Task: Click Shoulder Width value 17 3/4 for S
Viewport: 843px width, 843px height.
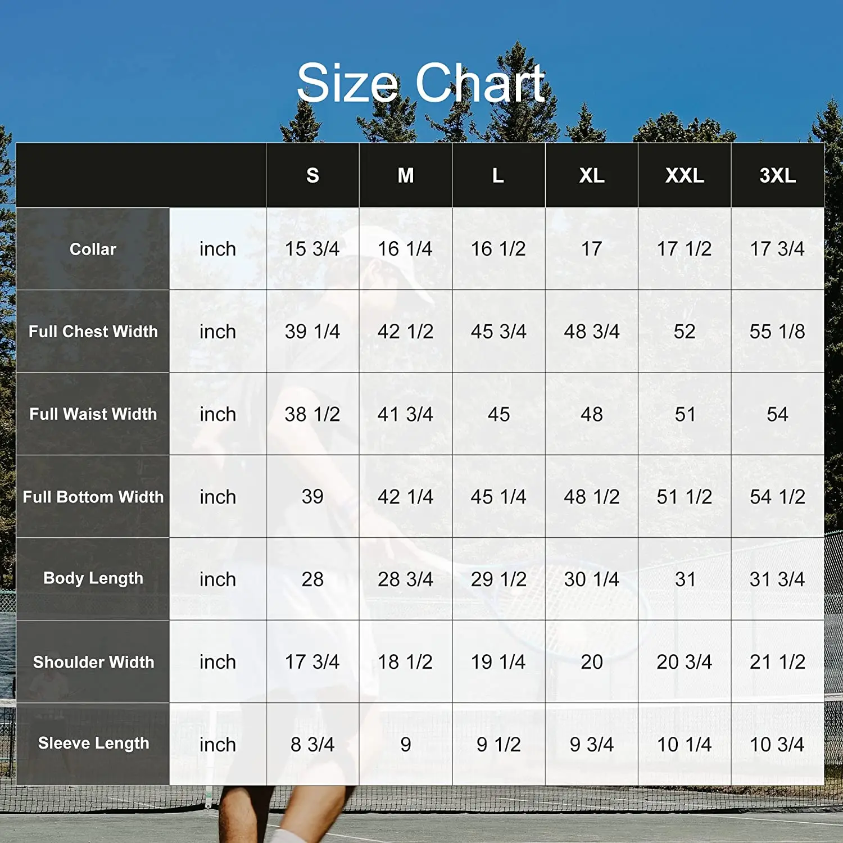Action: coord(312,662)
